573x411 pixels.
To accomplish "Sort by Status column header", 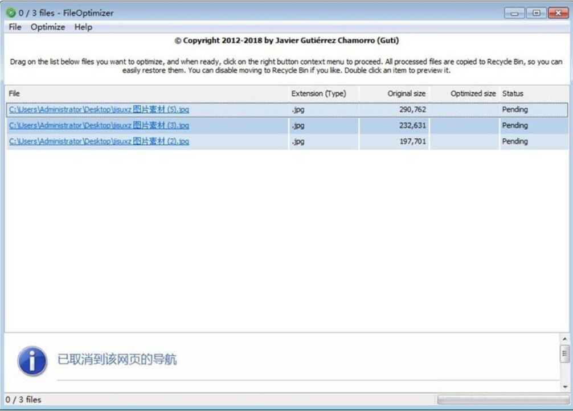I will click(x=534, y=93).
